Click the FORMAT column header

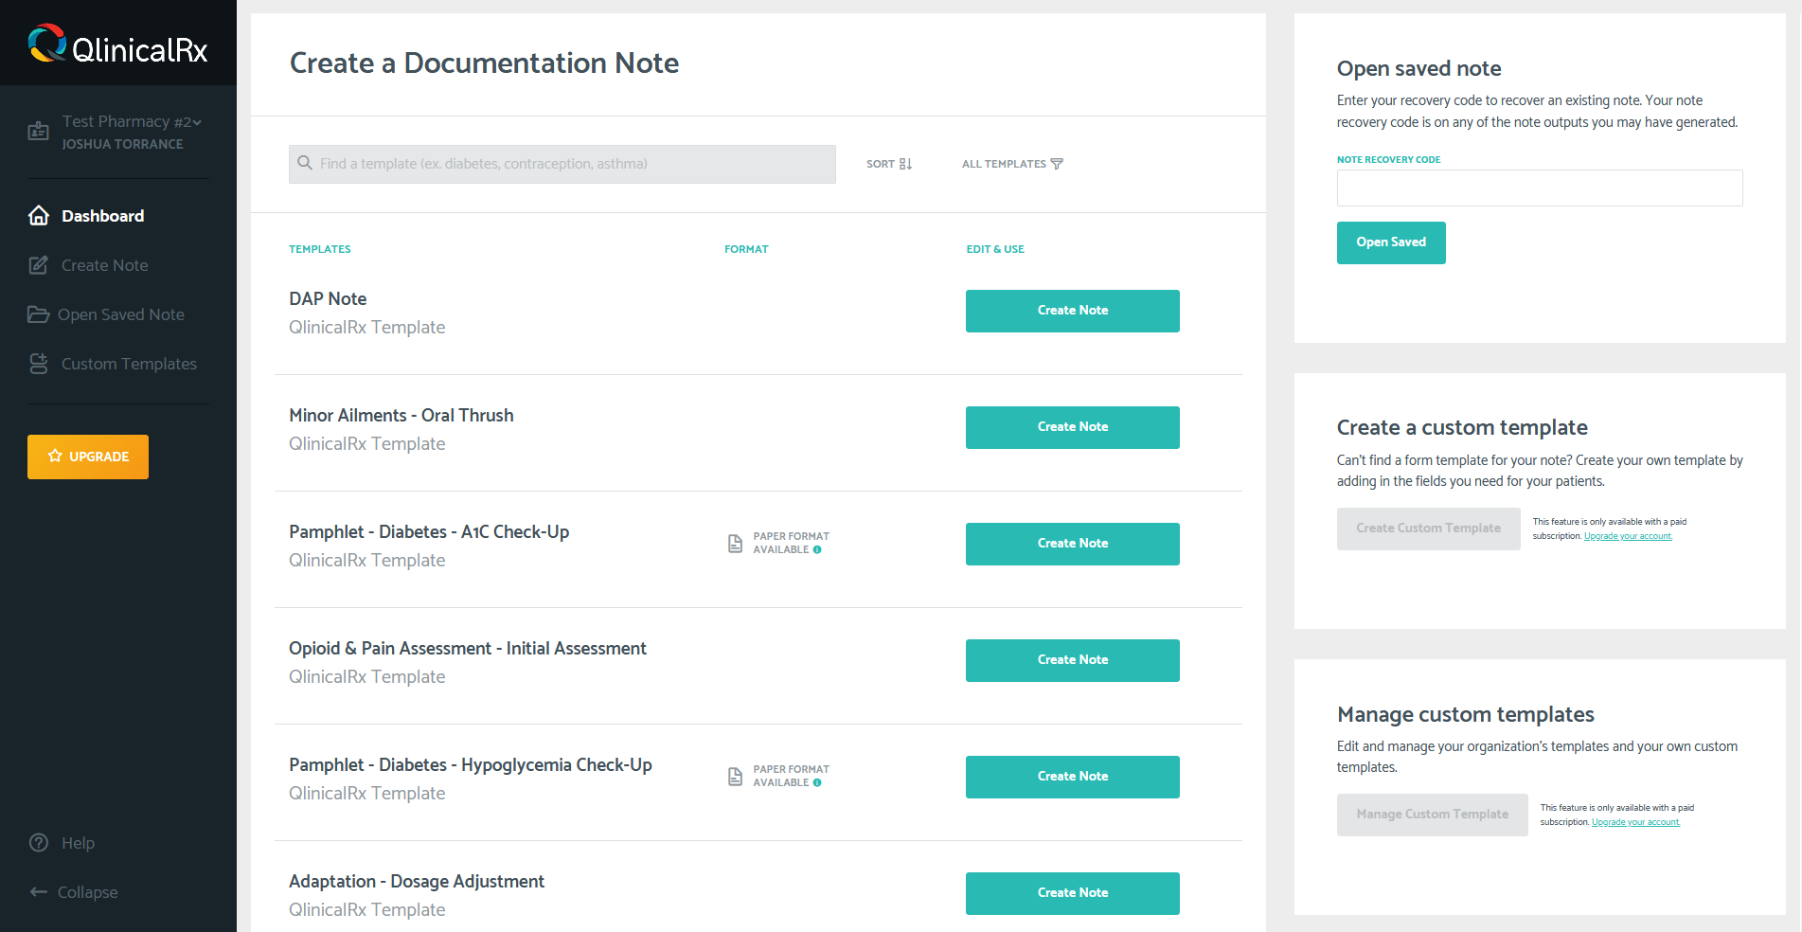(746, 249)
